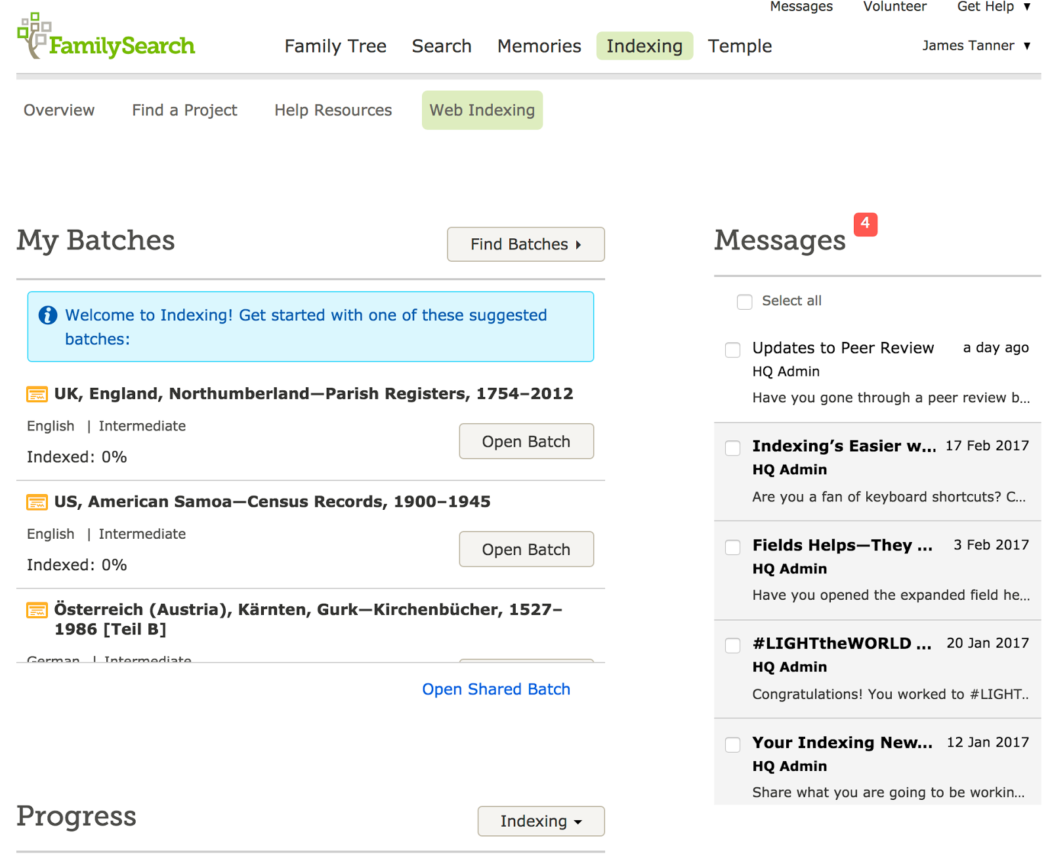The width and height of the screenshot is (1050, 855).
Task: Select the record icon beside Northumberland Parish Registers
Action: click(37, 394)
